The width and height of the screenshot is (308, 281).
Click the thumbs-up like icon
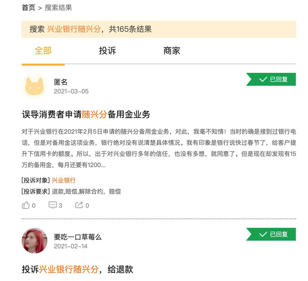26,205
